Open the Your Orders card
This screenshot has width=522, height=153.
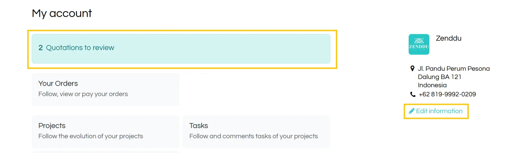[x=106, y=89]
